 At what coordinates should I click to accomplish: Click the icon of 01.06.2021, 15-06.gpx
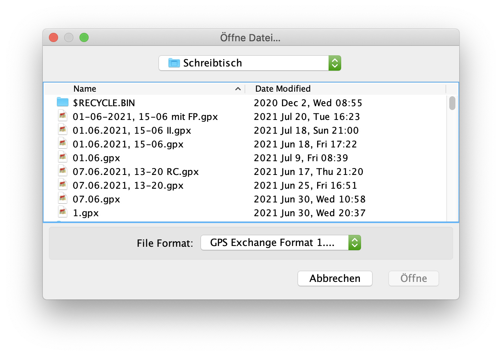coord(63,143)
